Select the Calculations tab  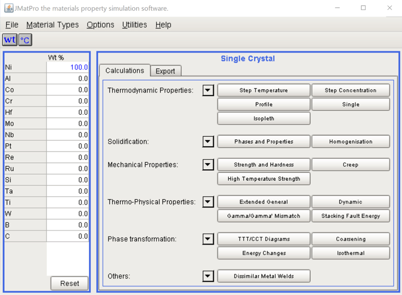125,70
